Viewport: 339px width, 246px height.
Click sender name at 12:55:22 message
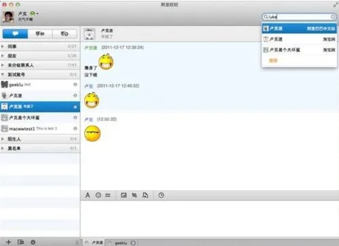point(89,119)
